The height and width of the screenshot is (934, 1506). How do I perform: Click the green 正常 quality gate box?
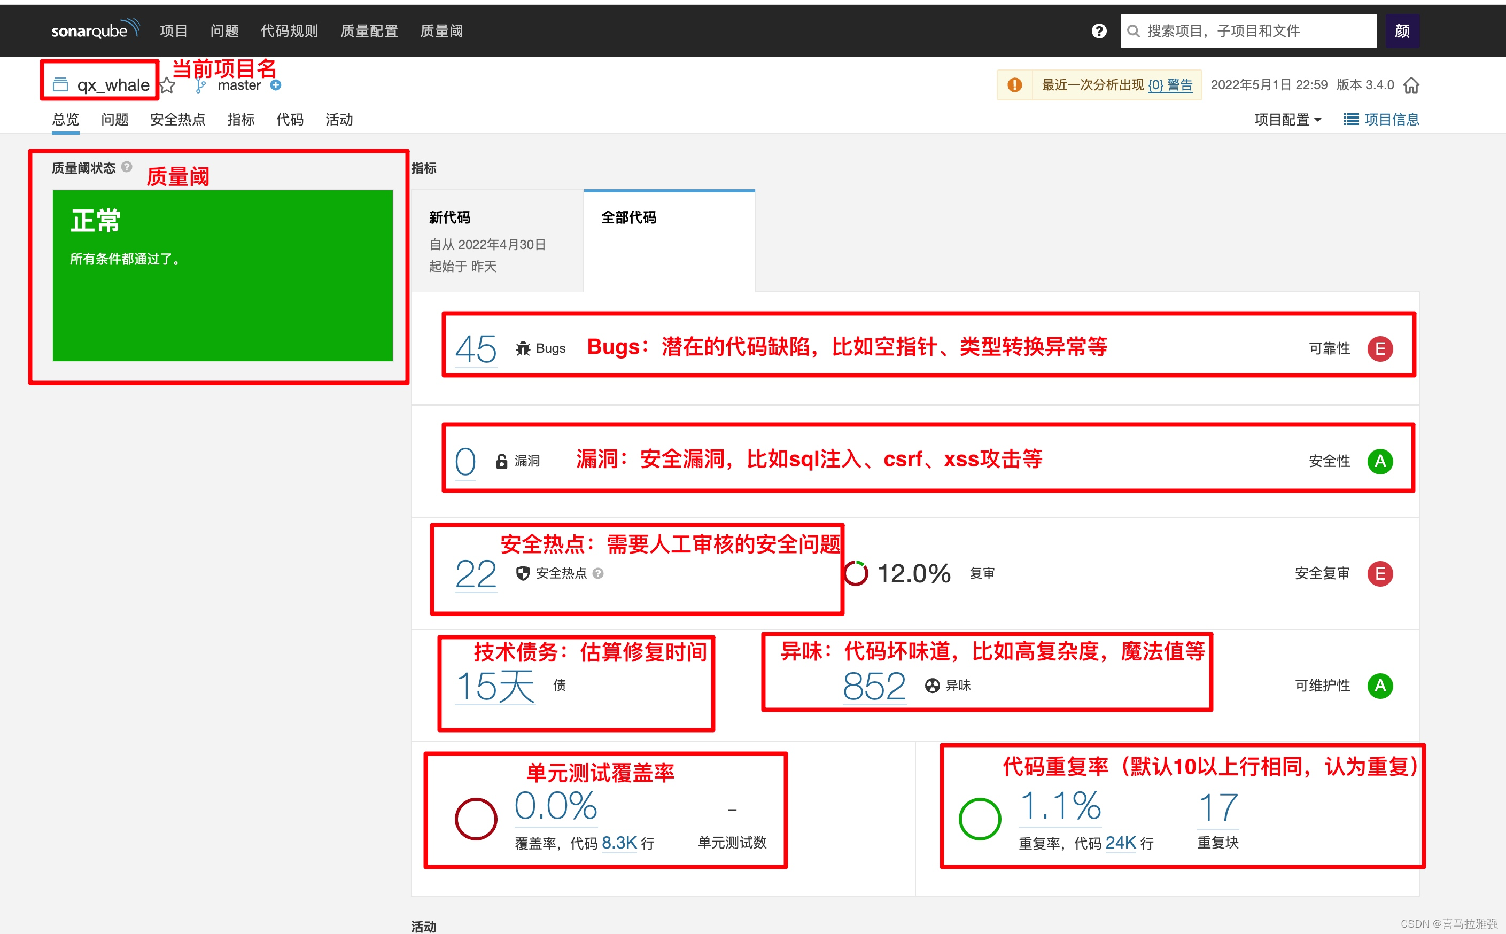pos(222,276)
